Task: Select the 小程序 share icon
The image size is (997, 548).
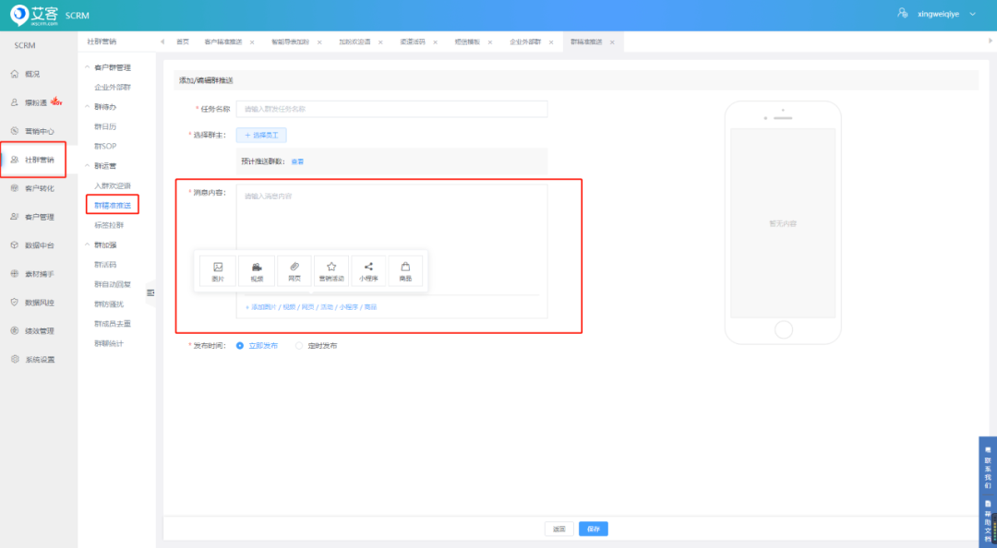Action: pos(368,271)
